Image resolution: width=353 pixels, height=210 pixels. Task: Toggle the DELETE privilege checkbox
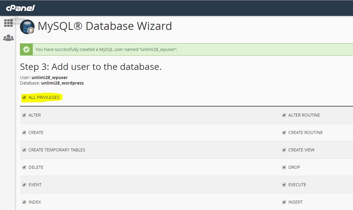tap(24, 167)
